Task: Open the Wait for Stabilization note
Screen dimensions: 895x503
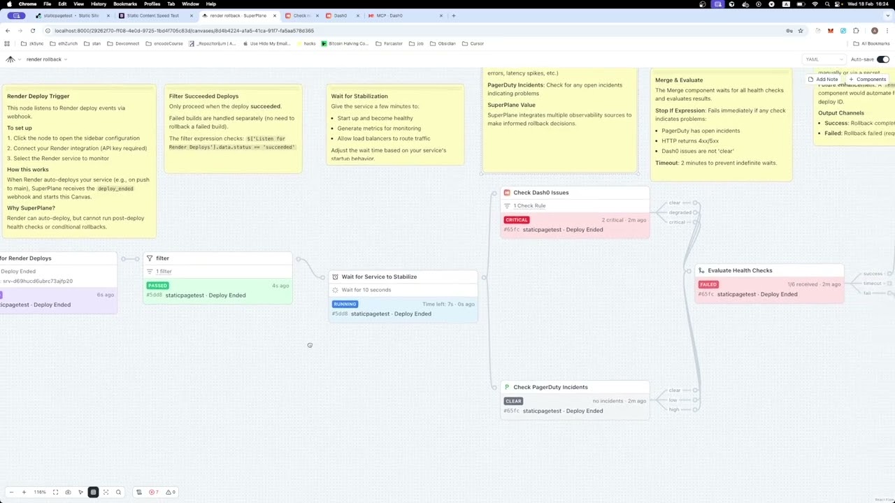Action: (x=396, y=125)
